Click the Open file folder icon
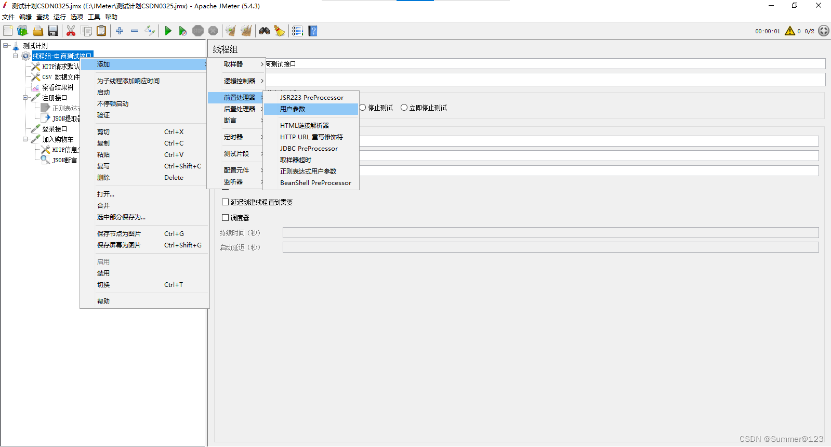831x447 pixels. point(38,31)
